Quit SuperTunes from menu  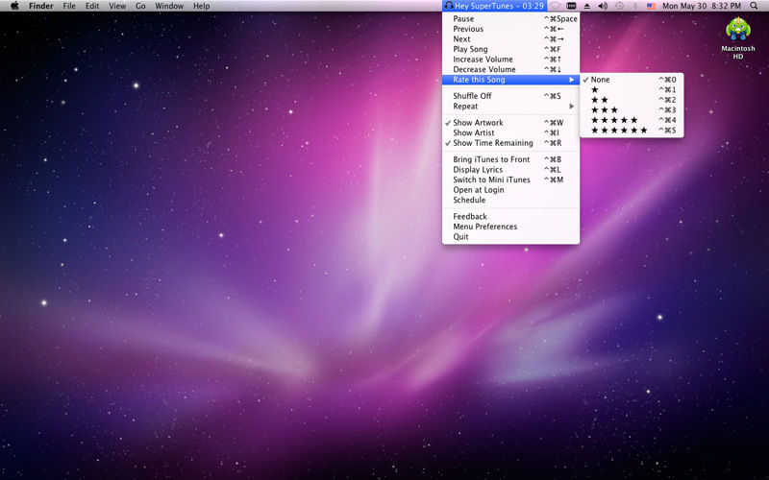tap(510, 236)
